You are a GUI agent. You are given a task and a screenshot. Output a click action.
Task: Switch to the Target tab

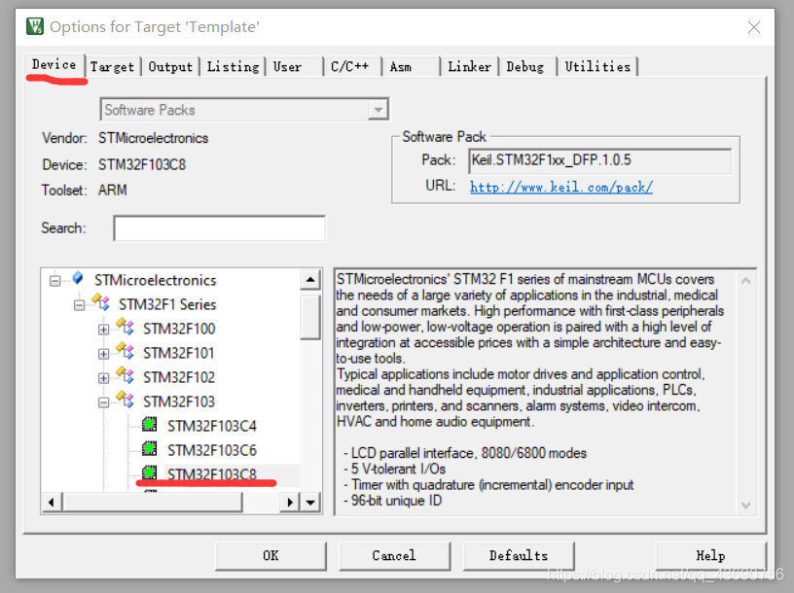[113, 66]
